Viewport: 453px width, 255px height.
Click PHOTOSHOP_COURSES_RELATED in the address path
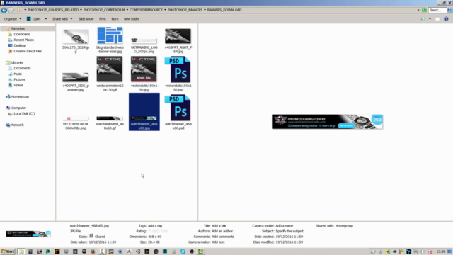point(53,10)
